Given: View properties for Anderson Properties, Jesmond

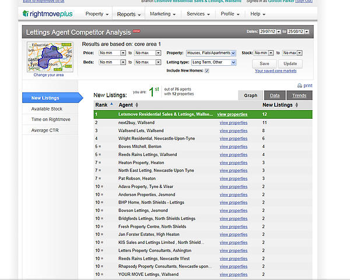Looking at the screenshot, I should pos(233,194).
